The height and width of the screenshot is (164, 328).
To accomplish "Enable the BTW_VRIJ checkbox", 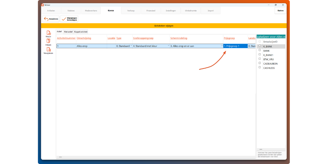I will click(x=260, y=59).
